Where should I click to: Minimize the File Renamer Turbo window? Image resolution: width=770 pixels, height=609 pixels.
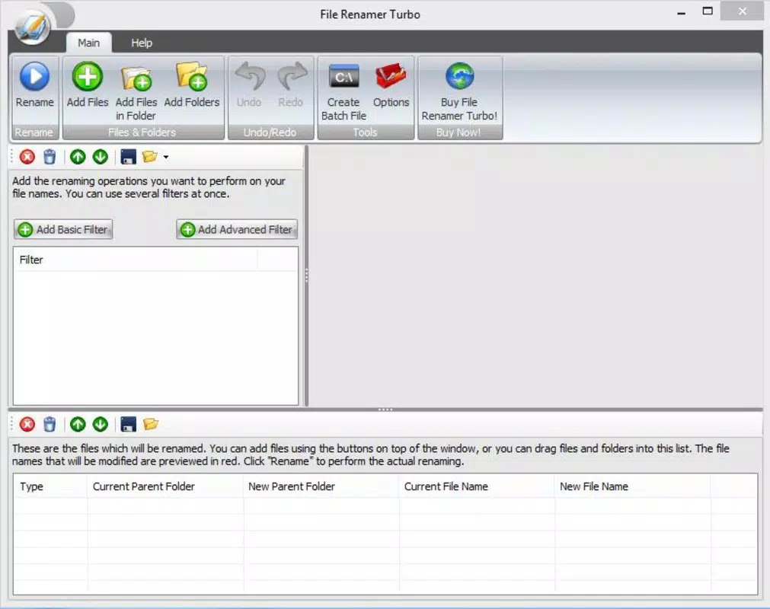(x=681, y=13)
